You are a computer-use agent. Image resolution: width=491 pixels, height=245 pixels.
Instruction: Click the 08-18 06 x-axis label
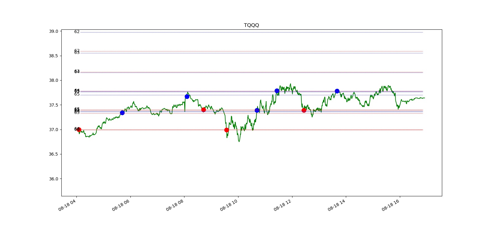[121, 205]
